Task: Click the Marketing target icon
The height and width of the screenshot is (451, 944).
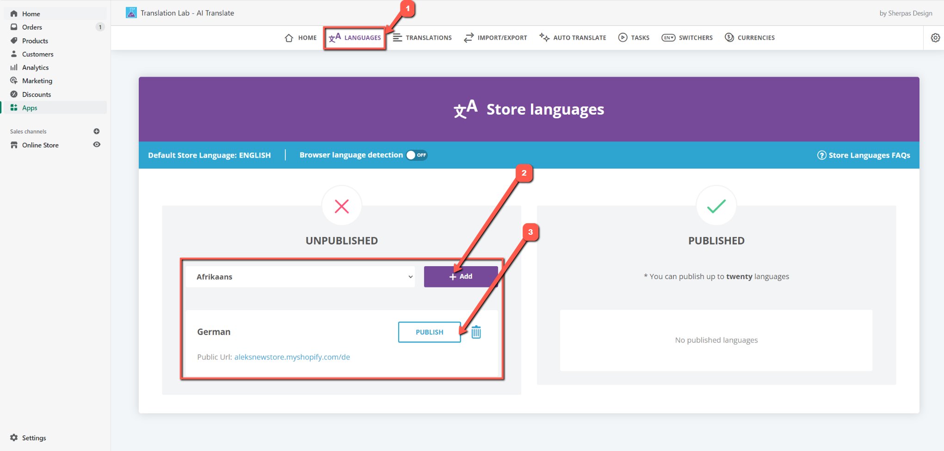Action: pos(14,80)
